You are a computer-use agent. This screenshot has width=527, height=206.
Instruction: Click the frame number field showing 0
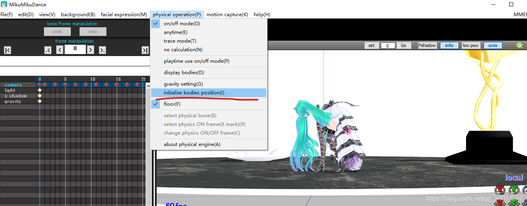point(75,49)
